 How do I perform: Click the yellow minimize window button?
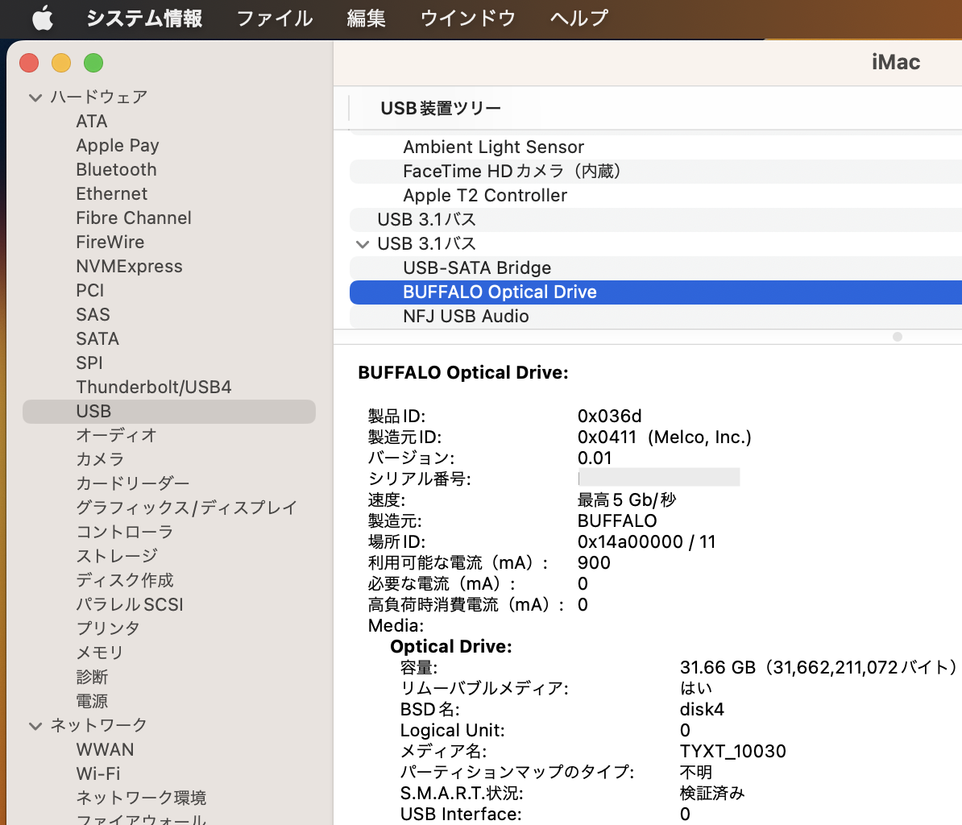tap(61, 63)
